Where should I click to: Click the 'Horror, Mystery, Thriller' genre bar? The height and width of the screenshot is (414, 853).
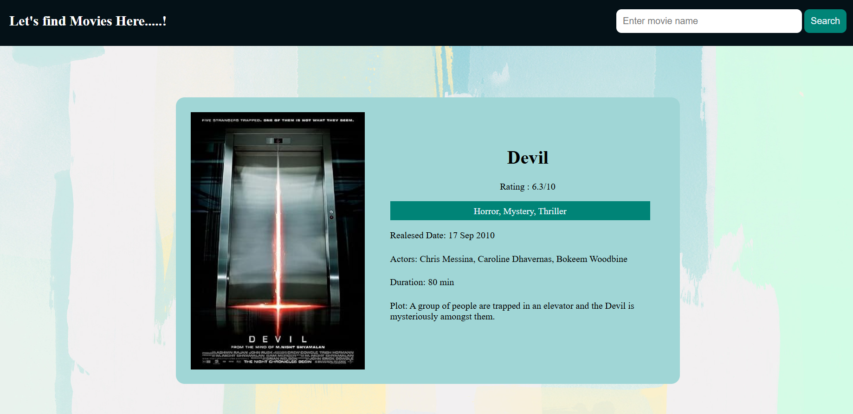pos(520,211)
